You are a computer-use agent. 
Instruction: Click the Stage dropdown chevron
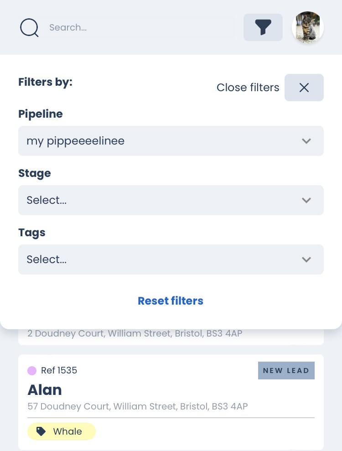pyautogui.click(x=306, y=200)
